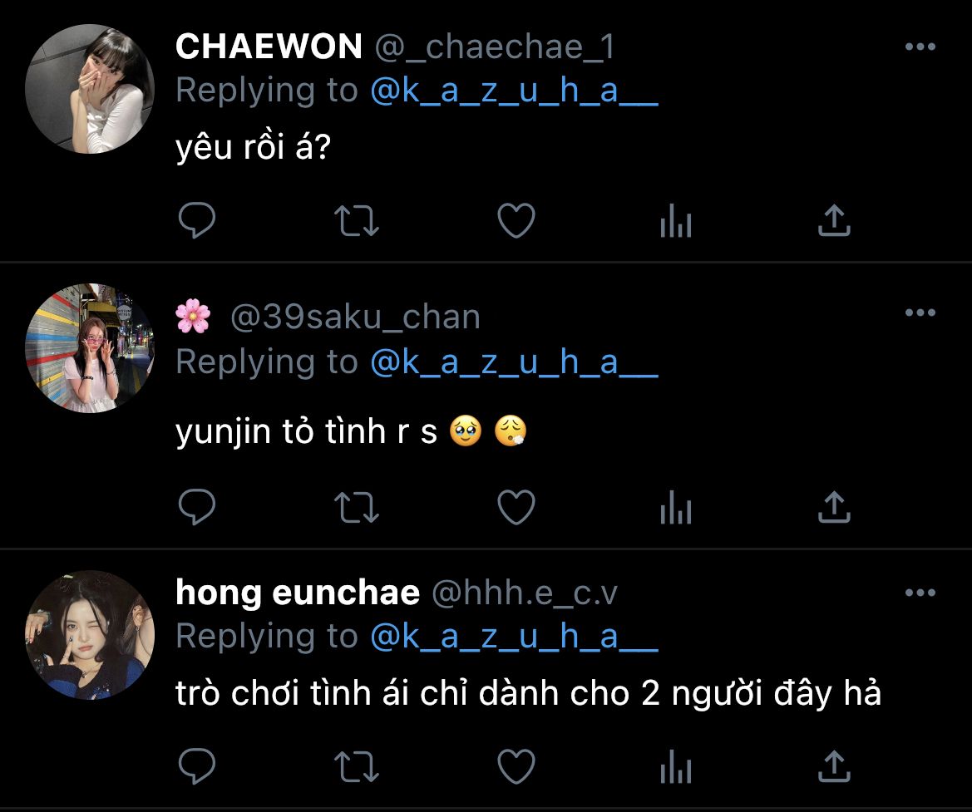Viewport: 972px width, 812px height.
Task: Open @k_a_z_u_h_a__ link in hong eunchae's reply
Action: 514,637
